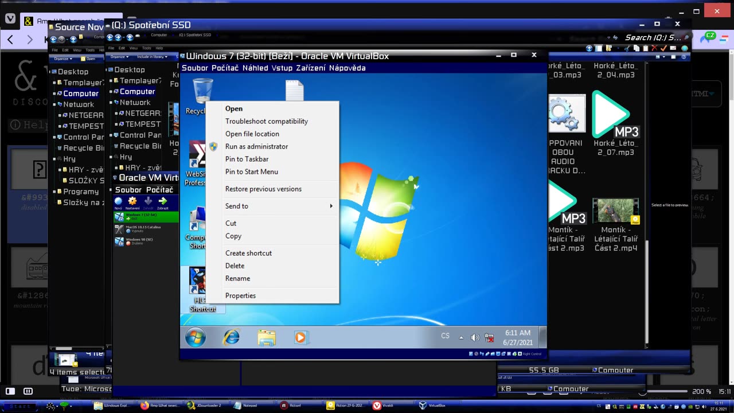
Task: Choose Create shortcut in context menu
Action: 248,253
